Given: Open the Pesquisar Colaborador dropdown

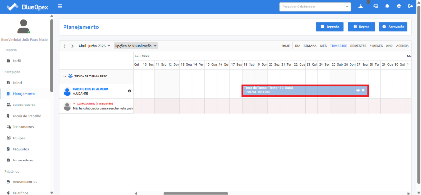Looking at the screenshot, I should [x=315, y=7].
